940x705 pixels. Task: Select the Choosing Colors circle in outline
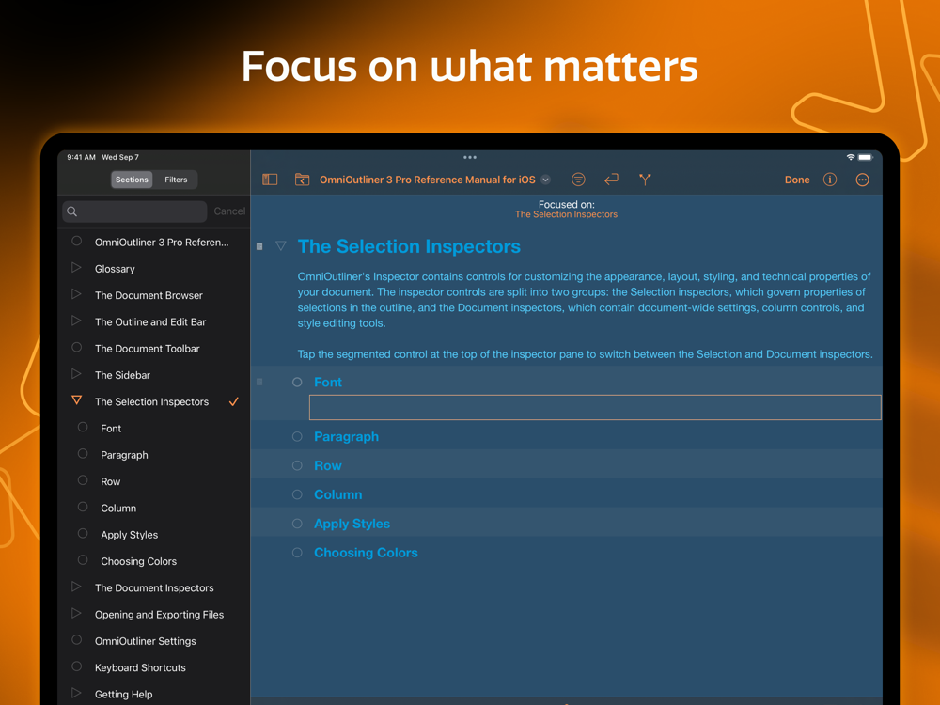coord(297,552)
